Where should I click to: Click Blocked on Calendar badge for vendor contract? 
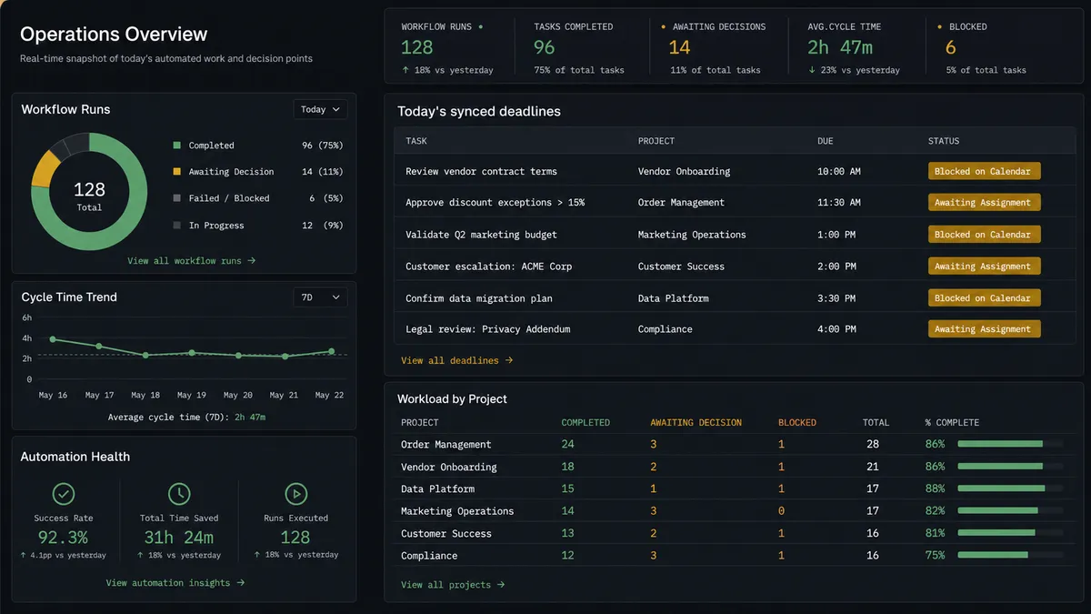pos(984,171)
